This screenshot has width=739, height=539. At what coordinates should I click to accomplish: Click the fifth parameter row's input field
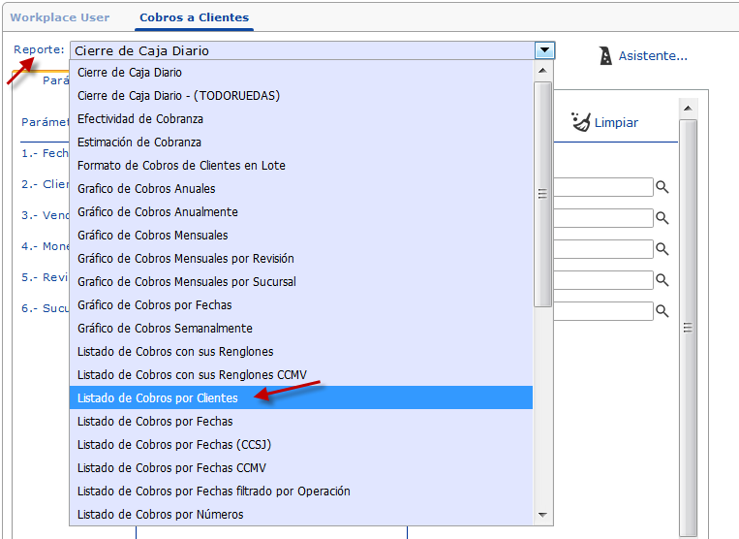(603, 311)
